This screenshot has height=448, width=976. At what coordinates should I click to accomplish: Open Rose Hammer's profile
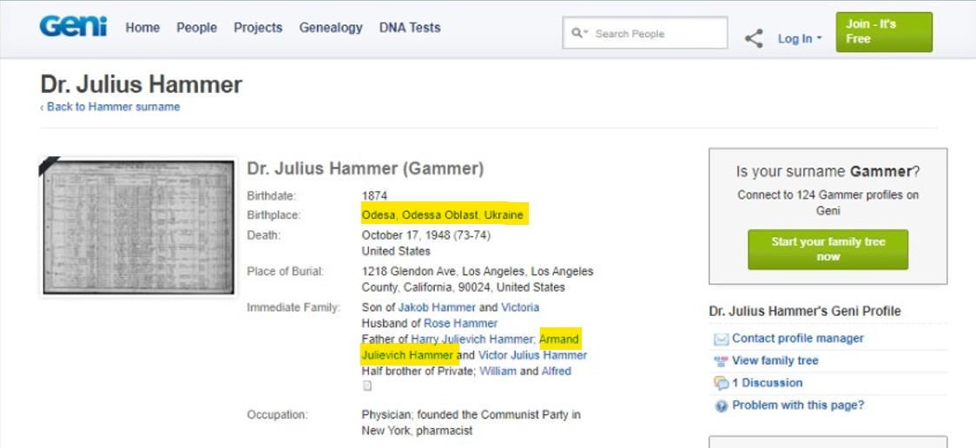click(460, 324)
